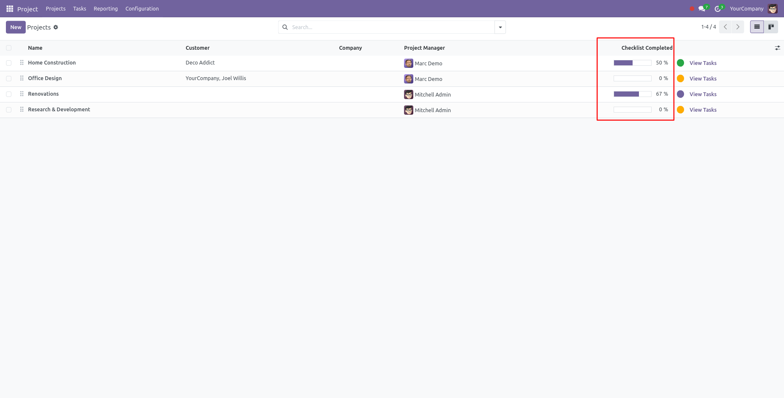Screen dimensions: 784x398
Task: Sort by Project Manager column header
Action: pos(425,48)
